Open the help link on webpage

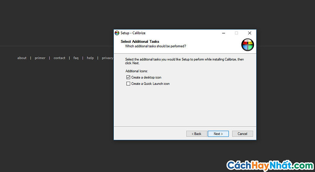[x=90, y=58]
